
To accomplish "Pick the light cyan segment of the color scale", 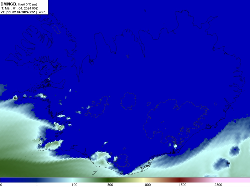I will [72, 180].
